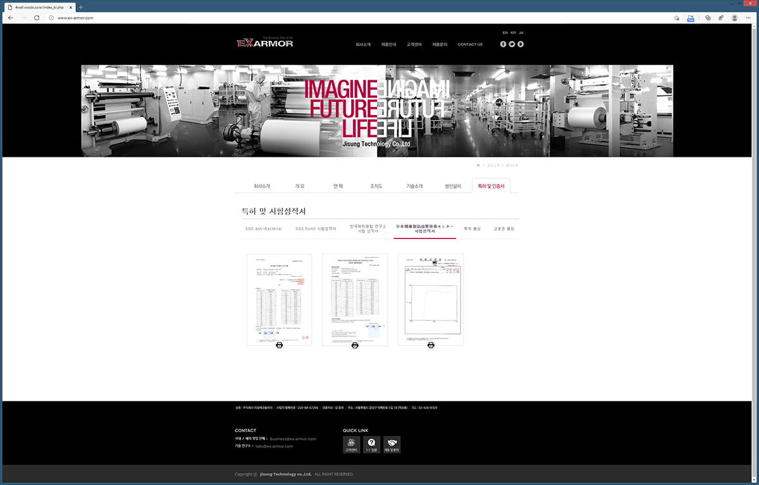Open CONTACT US in the top menu
The width and height of the screenshot is (759, 485).
[x=470, y=44]
